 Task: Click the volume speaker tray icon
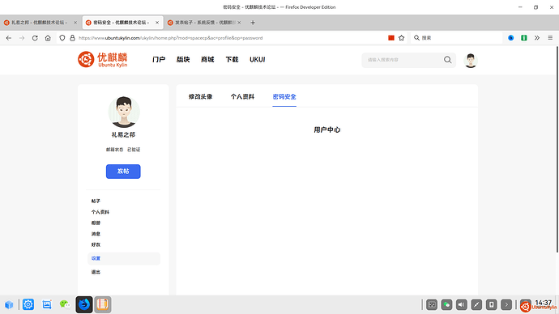pyautogui.click(x=462, y=305)
